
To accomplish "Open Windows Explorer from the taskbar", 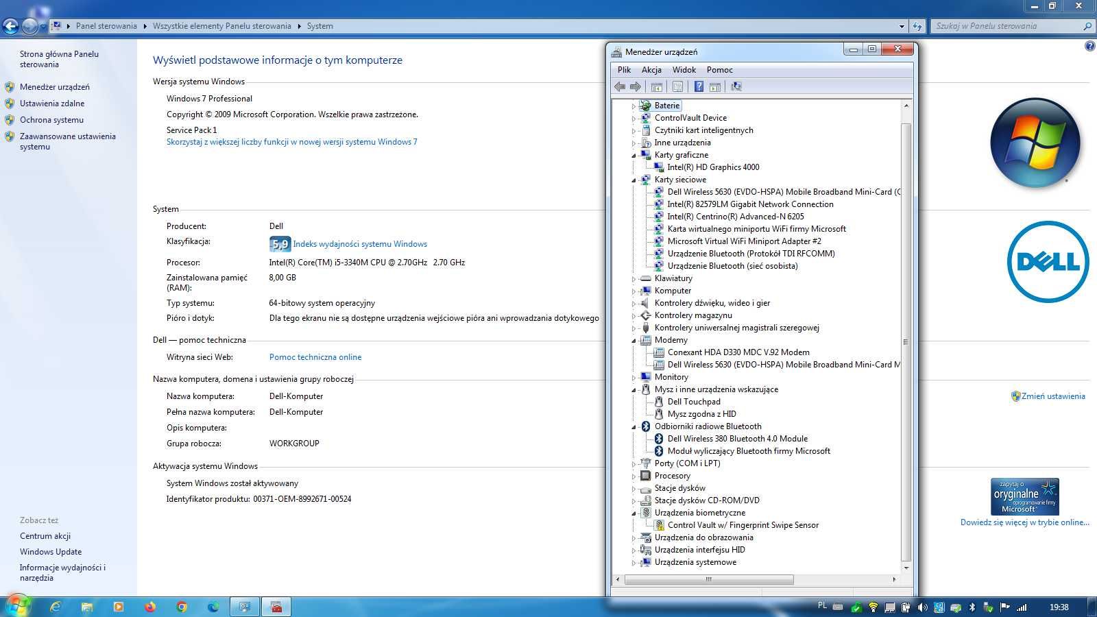I will (87, 607).
